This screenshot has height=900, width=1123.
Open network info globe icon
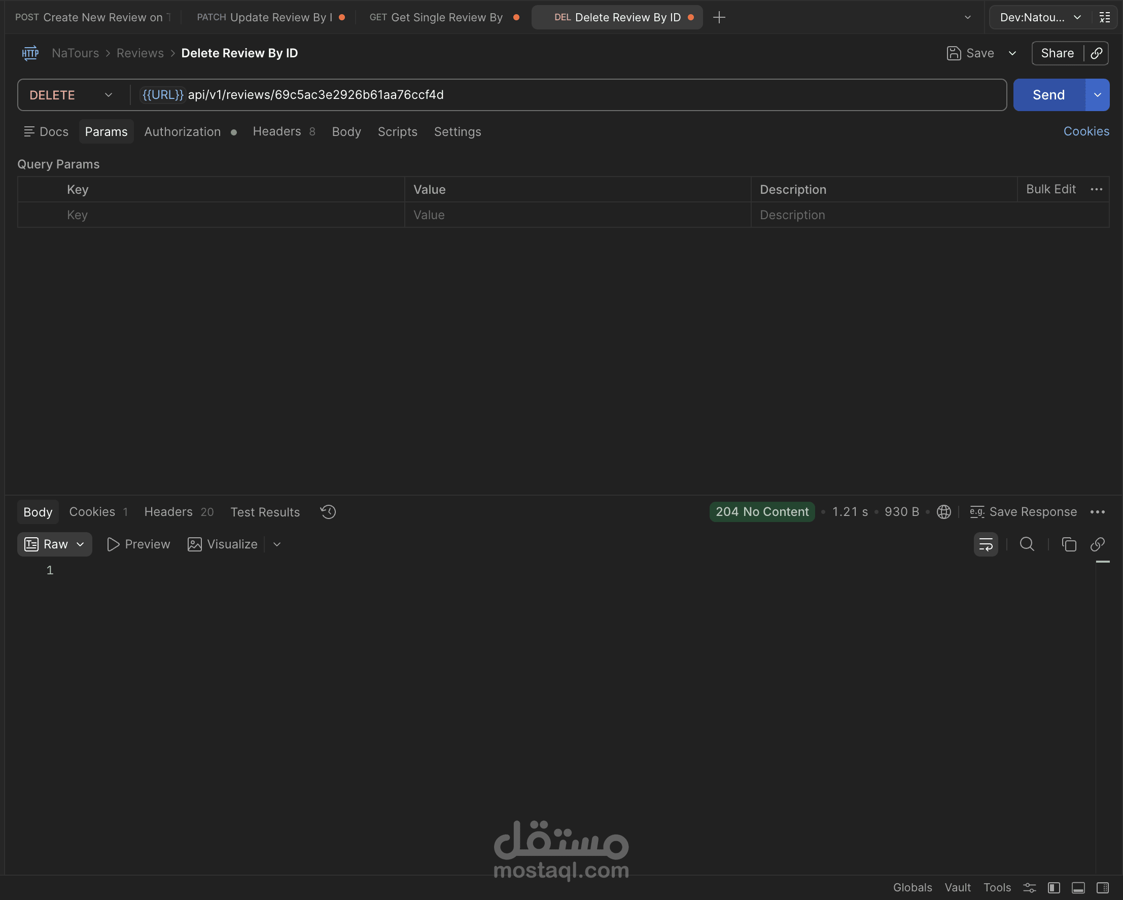click(943, 512)
